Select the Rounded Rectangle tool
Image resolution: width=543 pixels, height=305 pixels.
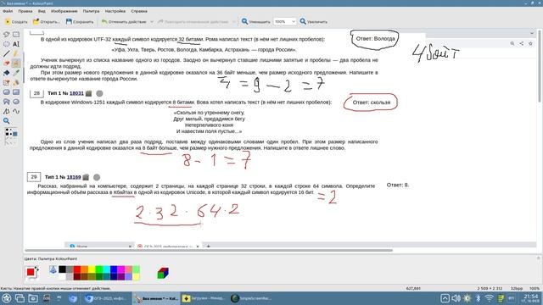[6, 92]
